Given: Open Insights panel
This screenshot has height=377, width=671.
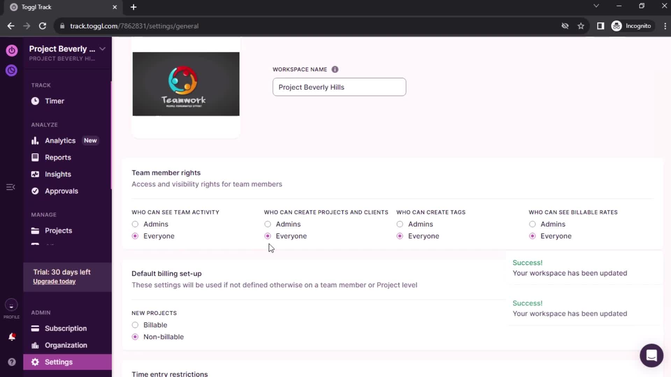Looking at the screenshot, I should coord(58,174).
